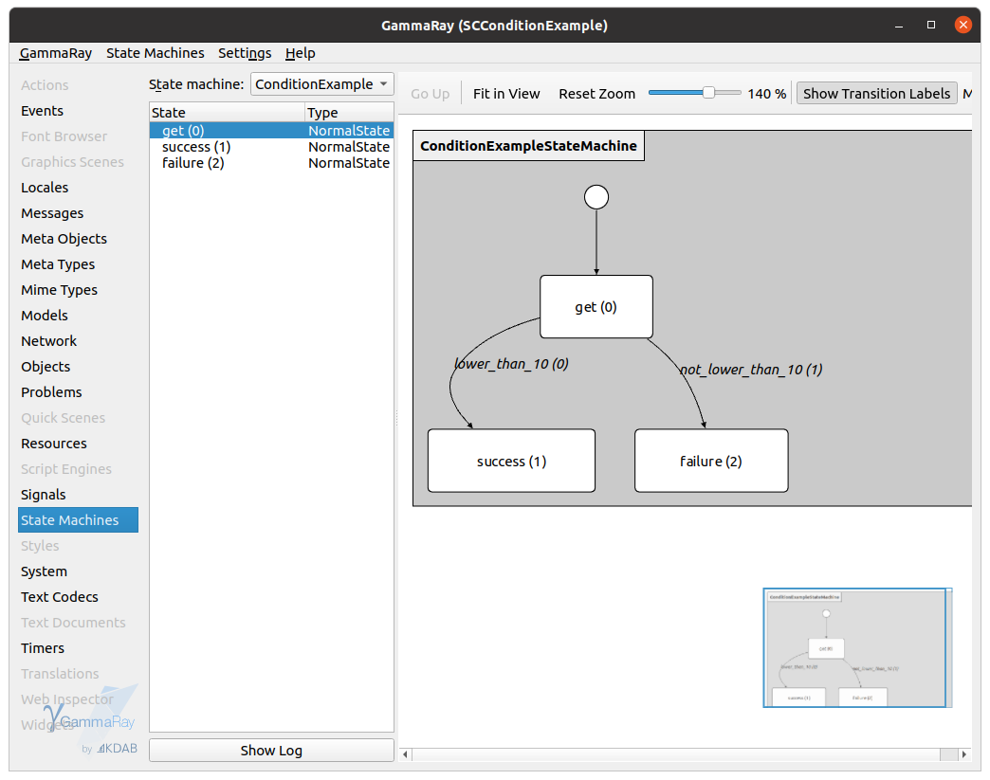Click the Type column header

349,113
